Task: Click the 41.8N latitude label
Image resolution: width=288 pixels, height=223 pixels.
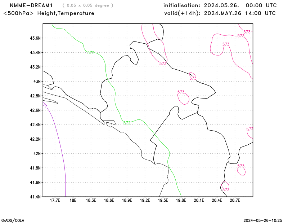Action: click(35, 168)
